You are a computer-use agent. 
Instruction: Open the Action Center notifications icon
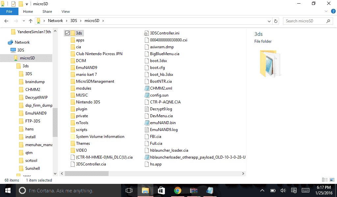click(294, 190)
